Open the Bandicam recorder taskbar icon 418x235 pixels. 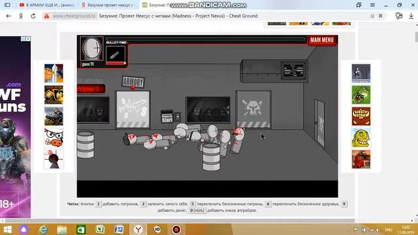[x=176, y=229]
